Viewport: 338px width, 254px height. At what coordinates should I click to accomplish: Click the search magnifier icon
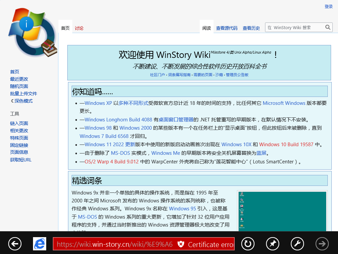pyautogui.click(x=328, y=27)
